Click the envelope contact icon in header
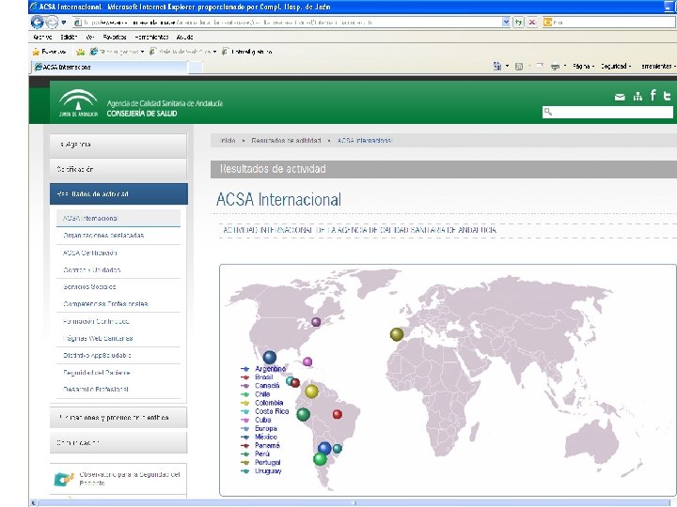This screenshot has width=677, height=507. coord(620,97)
